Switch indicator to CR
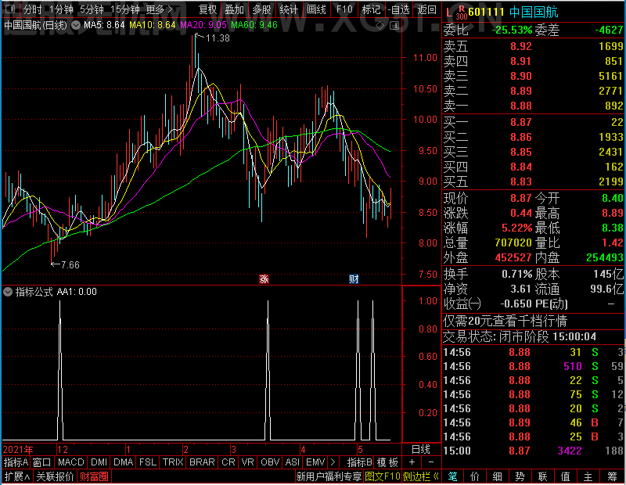Image resolution: width=626 pixels, height=485 pixels. click(x=228, y=462)
